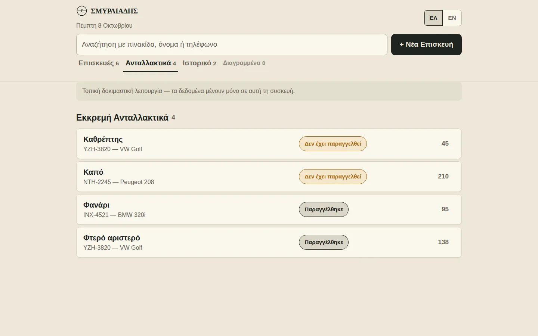Screen dimensions: 538x336
Task: Click 'INX-4521 — BMW 320i' vehicle text
Action: (x=114, y=215)
